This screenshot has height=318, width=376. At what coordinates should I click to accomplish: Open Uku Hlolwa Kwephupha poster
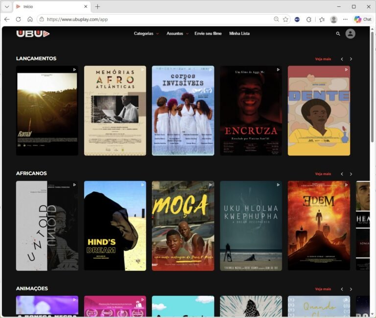[251, 226]
